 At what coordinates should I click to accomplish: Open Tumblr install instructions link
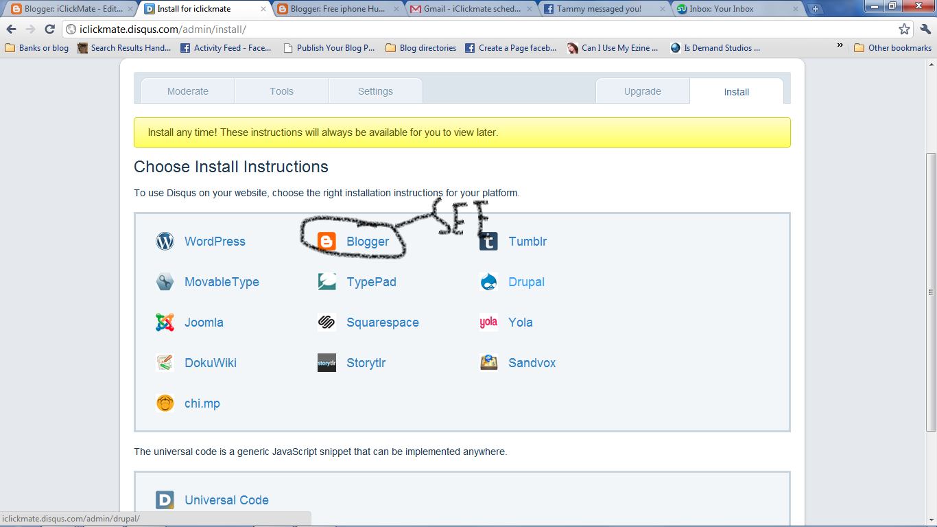click(527, 242)
